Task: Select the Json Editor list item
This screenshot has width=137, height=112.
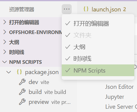Action: point(119,87)
